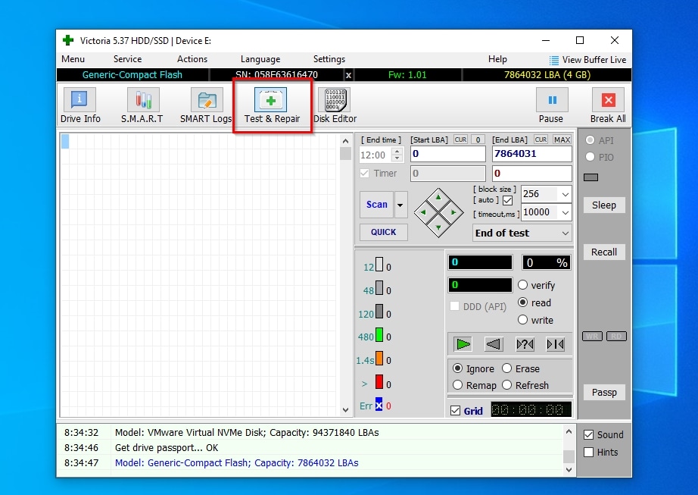Image resolution: width=698 pixels, height=495 pixels.
Task: Select the PIO radio option
Action: click(590, 157)
